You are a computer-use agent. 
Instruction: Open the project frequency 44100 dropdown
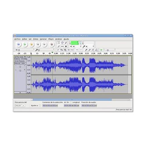click(x=23, y=106)
